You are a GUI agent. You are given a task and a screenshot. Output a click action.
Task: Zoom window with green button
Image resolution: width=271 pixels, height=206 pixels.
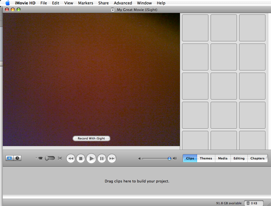[x=19, y=9]
